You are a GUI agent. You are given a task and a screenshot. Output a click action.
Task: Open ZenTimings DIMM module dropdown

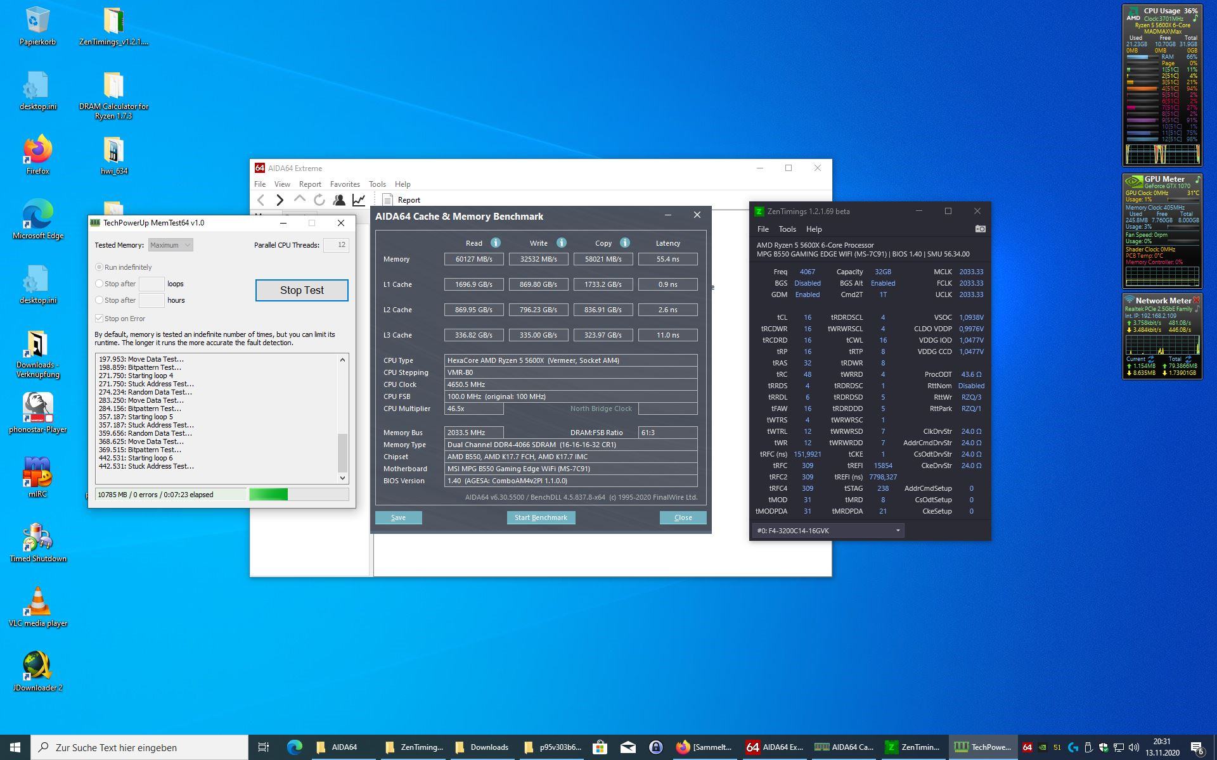point(828,531)
